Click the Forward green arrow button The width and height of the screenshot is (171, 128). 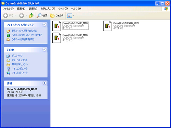(x=22, y=15)
